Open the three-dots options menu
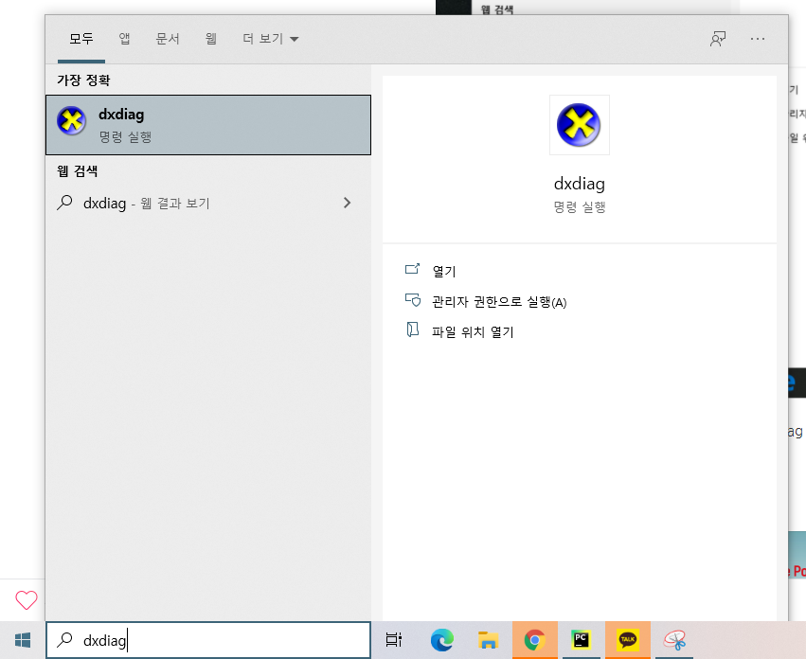Image resolution: width=806 pixels, height=659 pixels. 757,39
